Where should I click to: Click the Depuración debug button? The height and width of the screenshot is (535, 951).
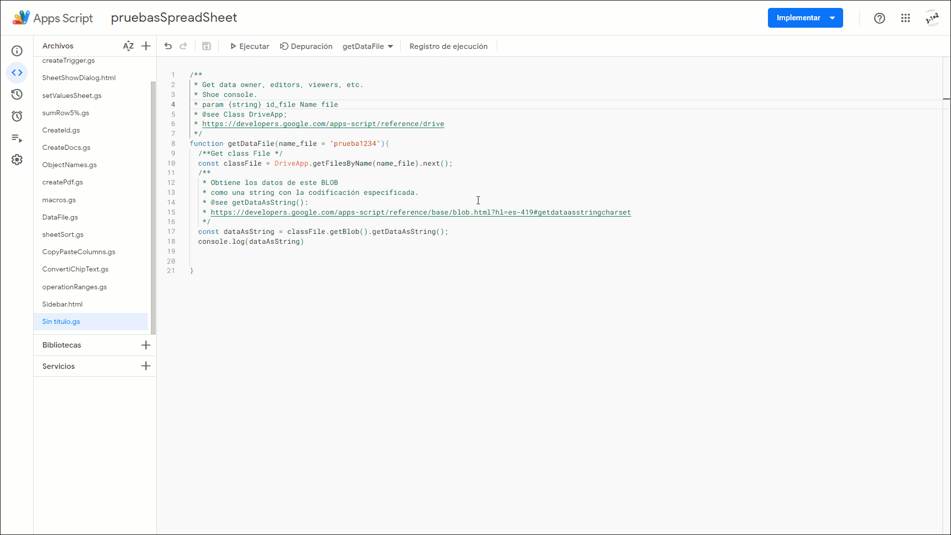(306, 46)
